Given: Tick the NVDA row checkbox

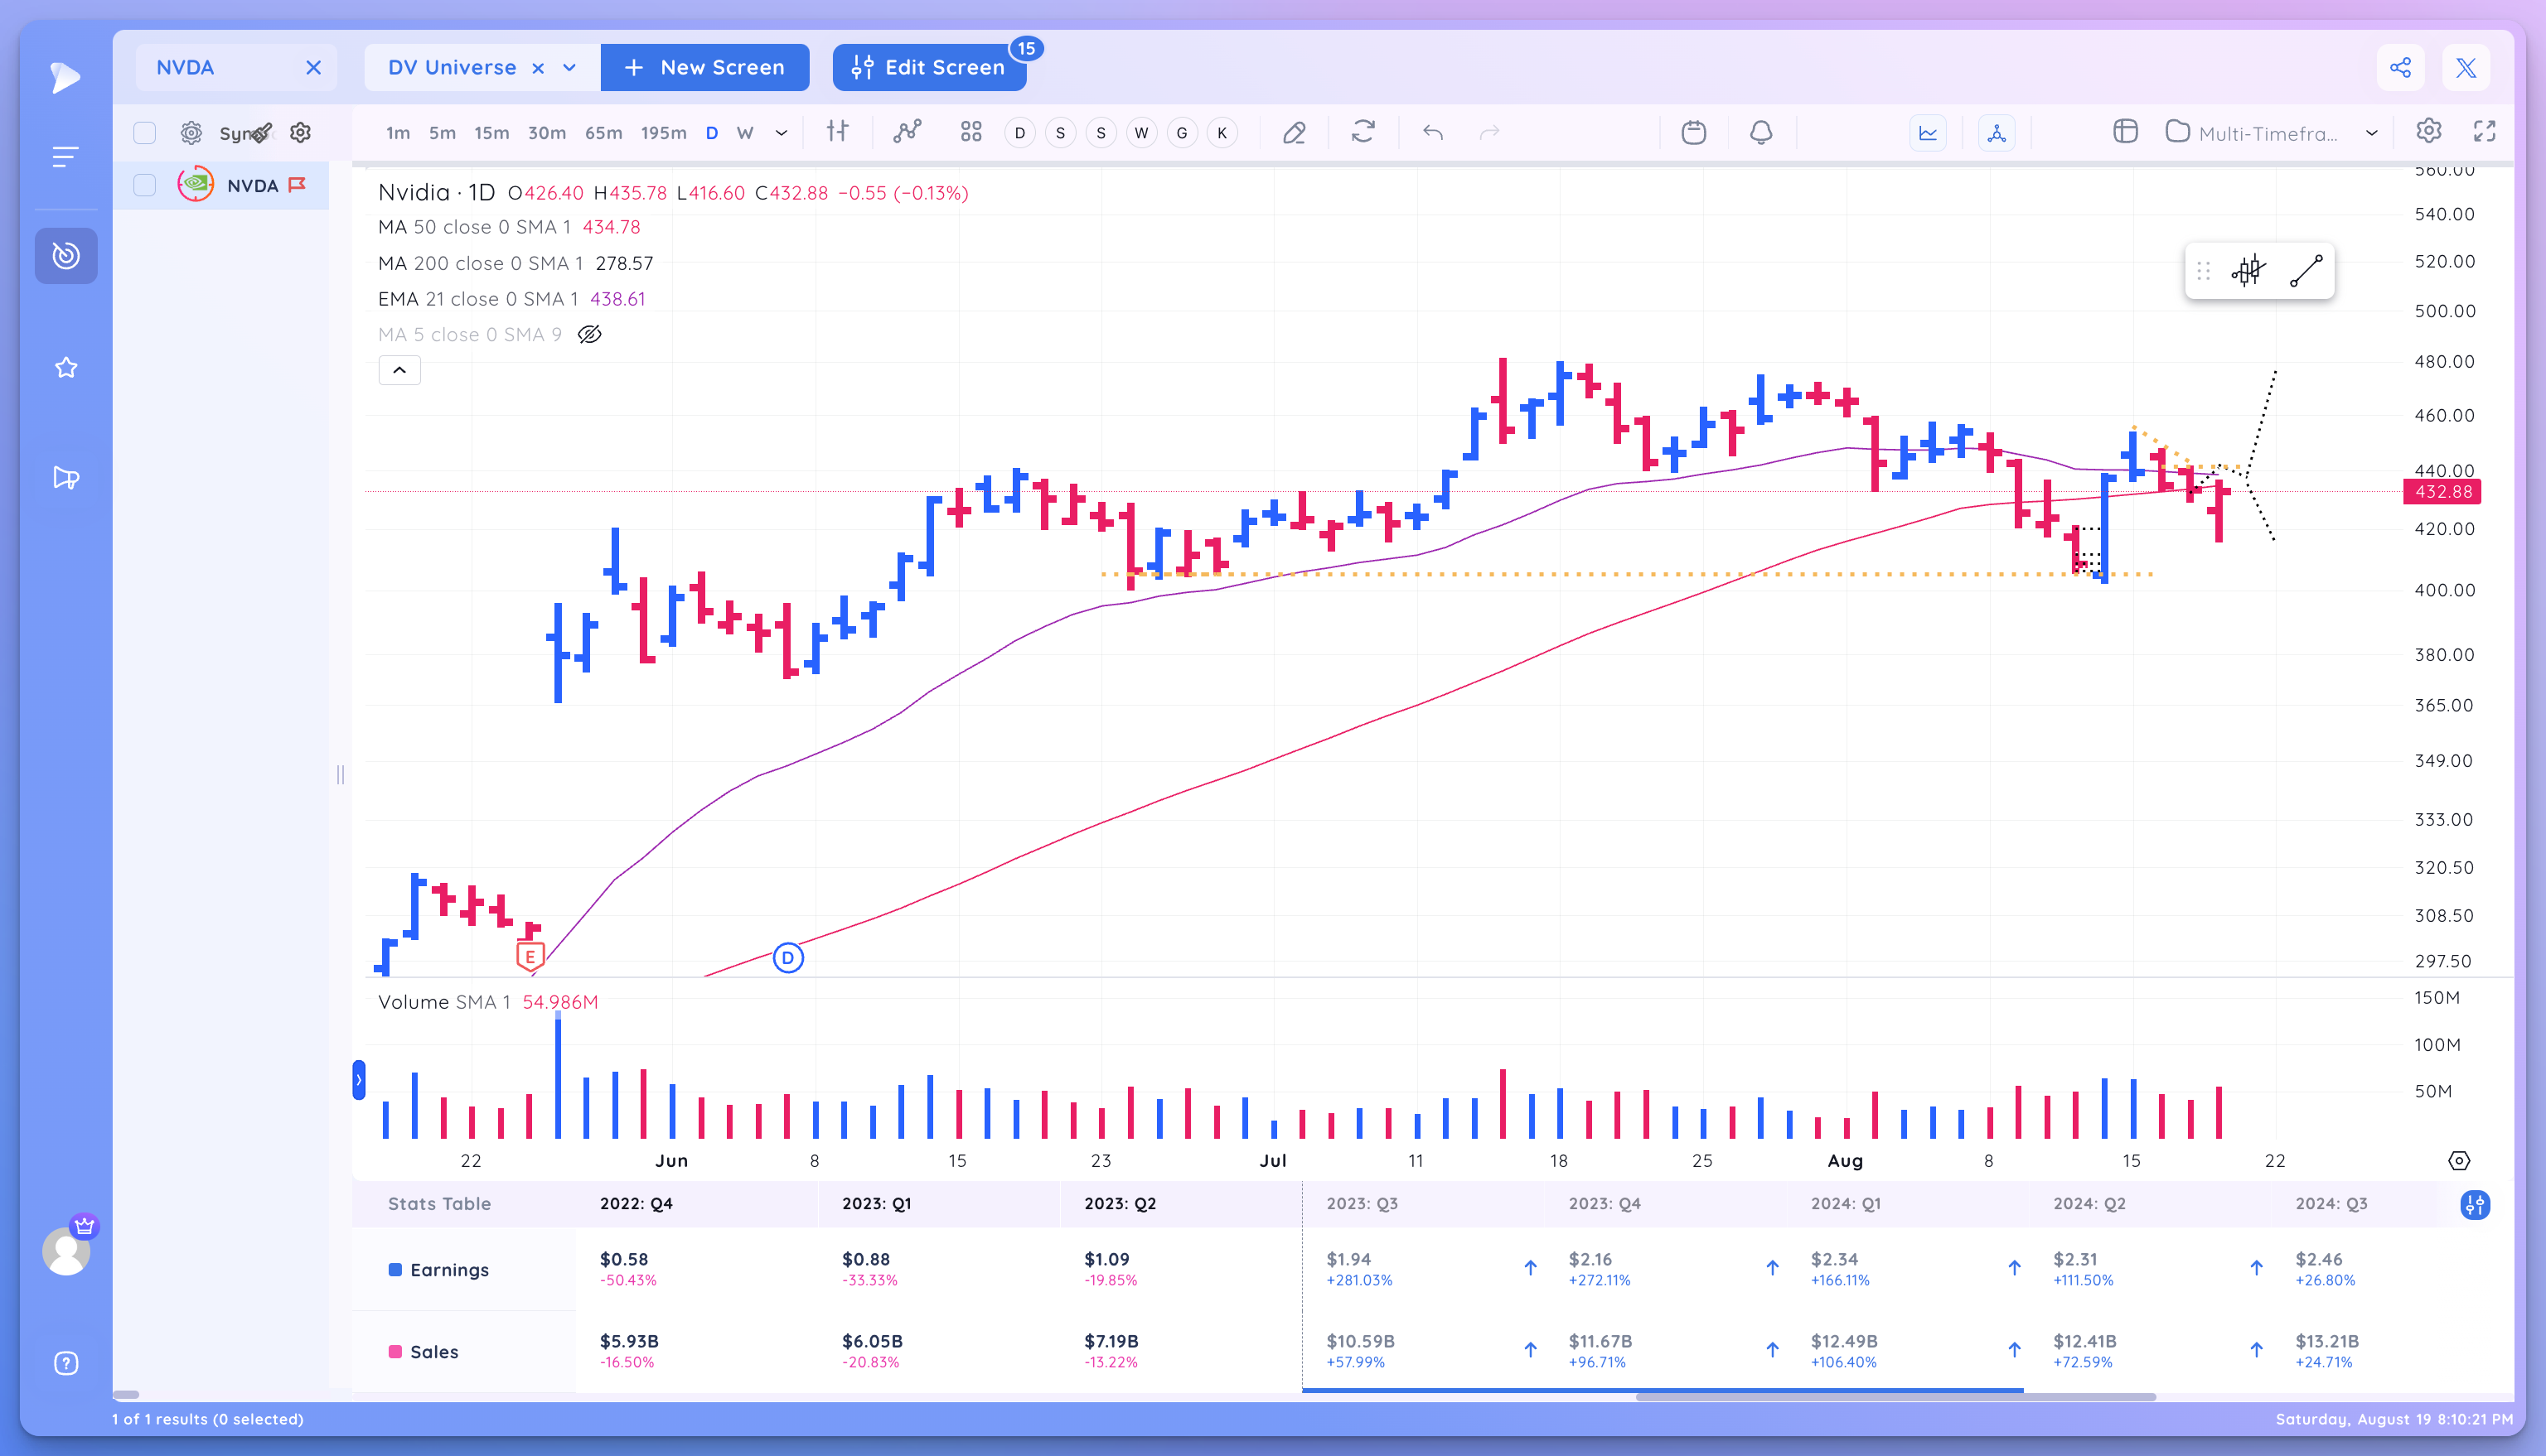Looking at the screenshot, I should pos(145,185).
